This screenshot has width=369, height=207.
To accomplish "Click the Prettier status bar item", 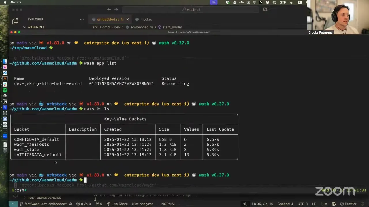I will 348,204.
